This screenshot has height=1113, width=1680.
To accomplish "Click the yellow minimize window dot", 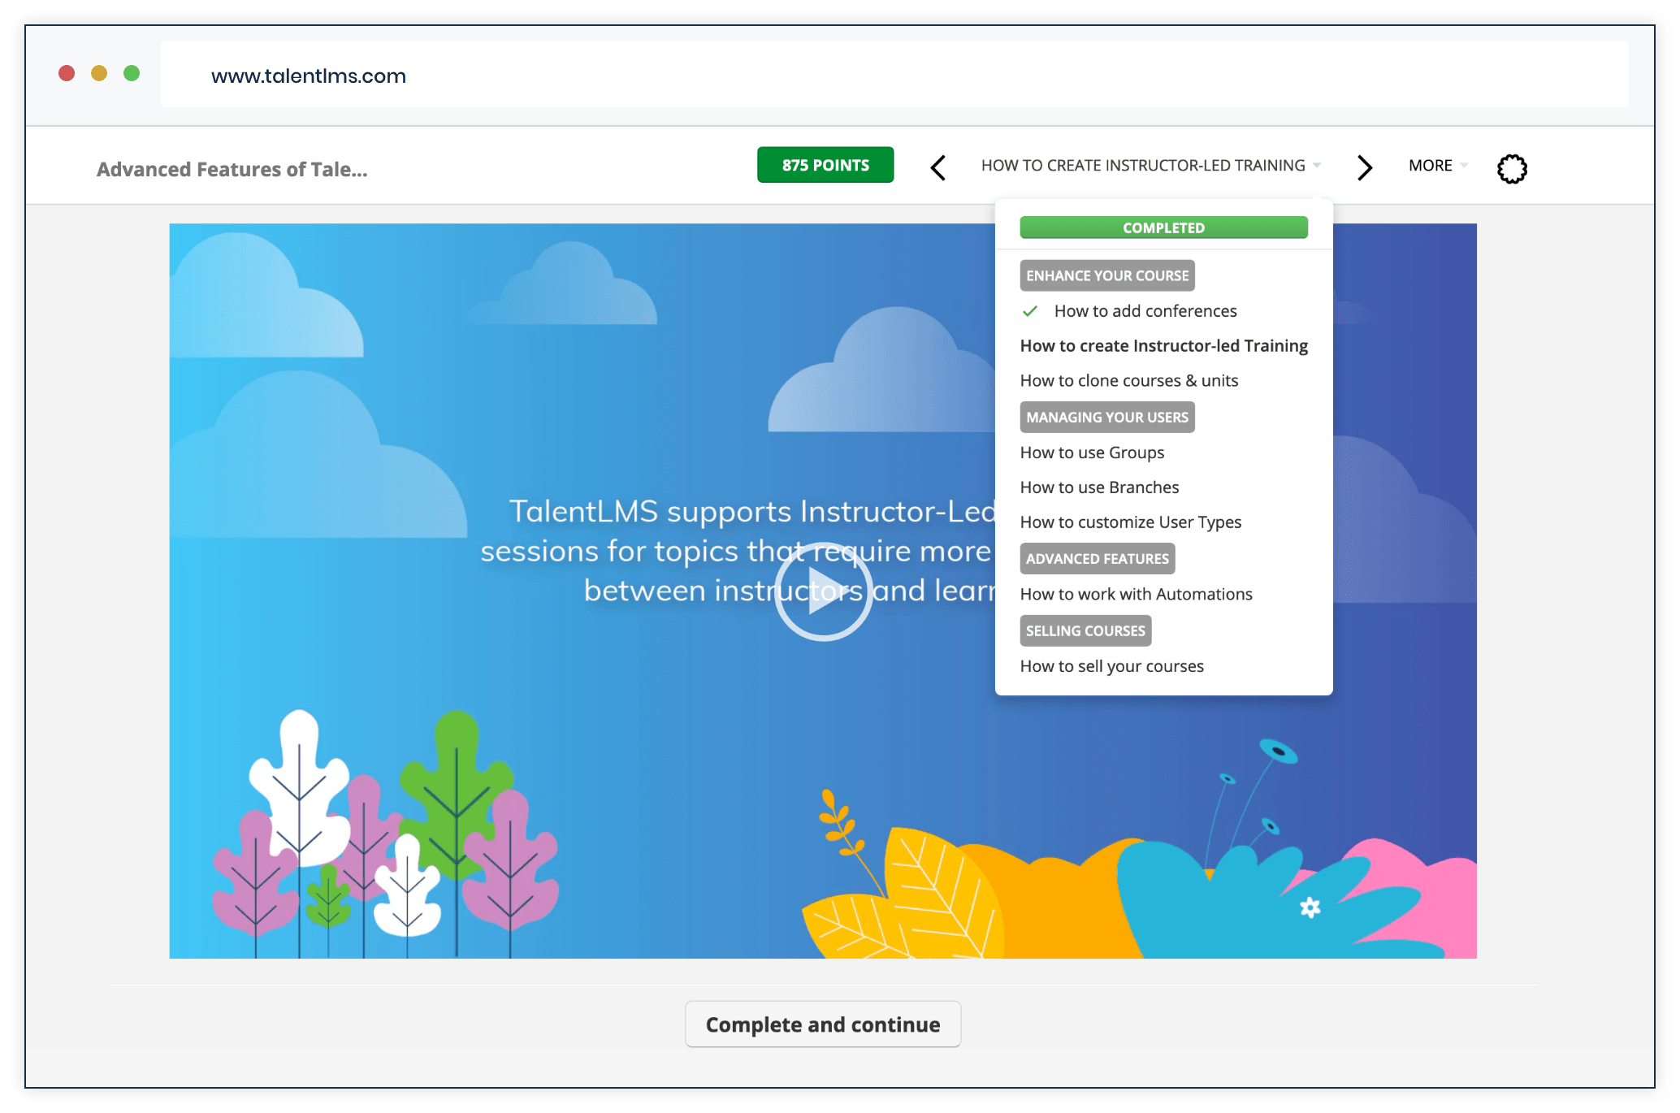I will click(x=99, y=74).
